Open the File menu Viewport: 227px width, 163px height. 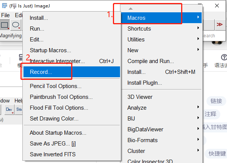click(5, 15)
